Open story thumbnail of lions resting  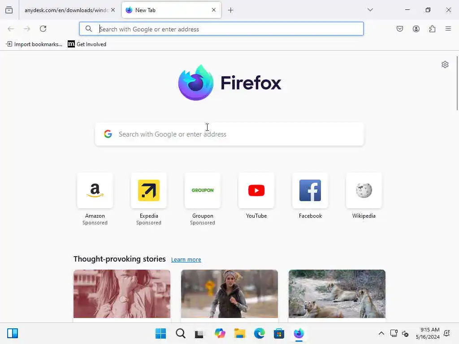[x=337, y=294]
